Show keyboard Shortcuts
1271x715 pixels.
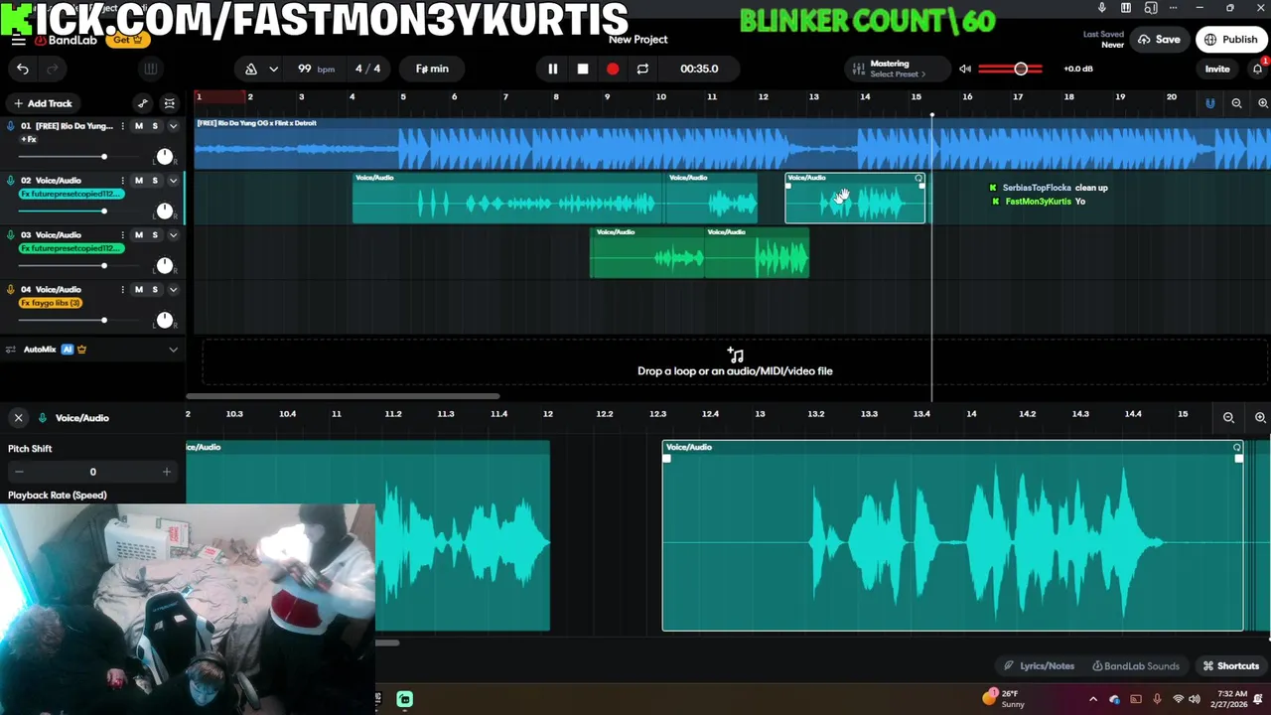[x=1231, y=666]
